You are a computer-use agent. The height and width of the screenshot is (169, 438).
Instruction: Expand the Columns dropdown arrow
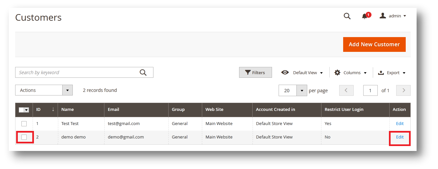click(365, 73)
